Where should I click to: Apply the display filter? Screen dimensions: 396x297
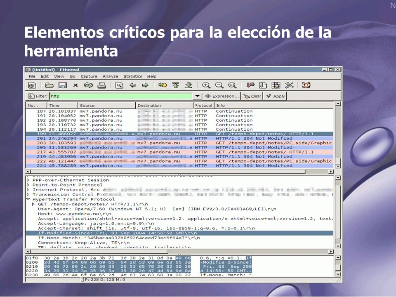coord(275,96)
